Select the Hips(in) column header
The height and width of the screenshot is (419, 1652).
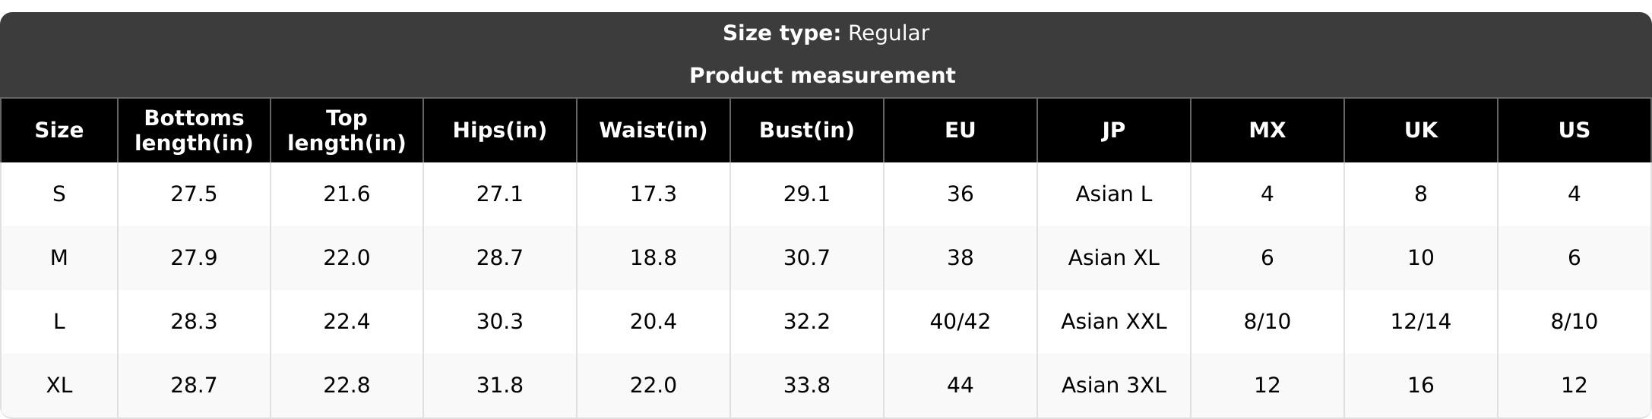[500, 131]
